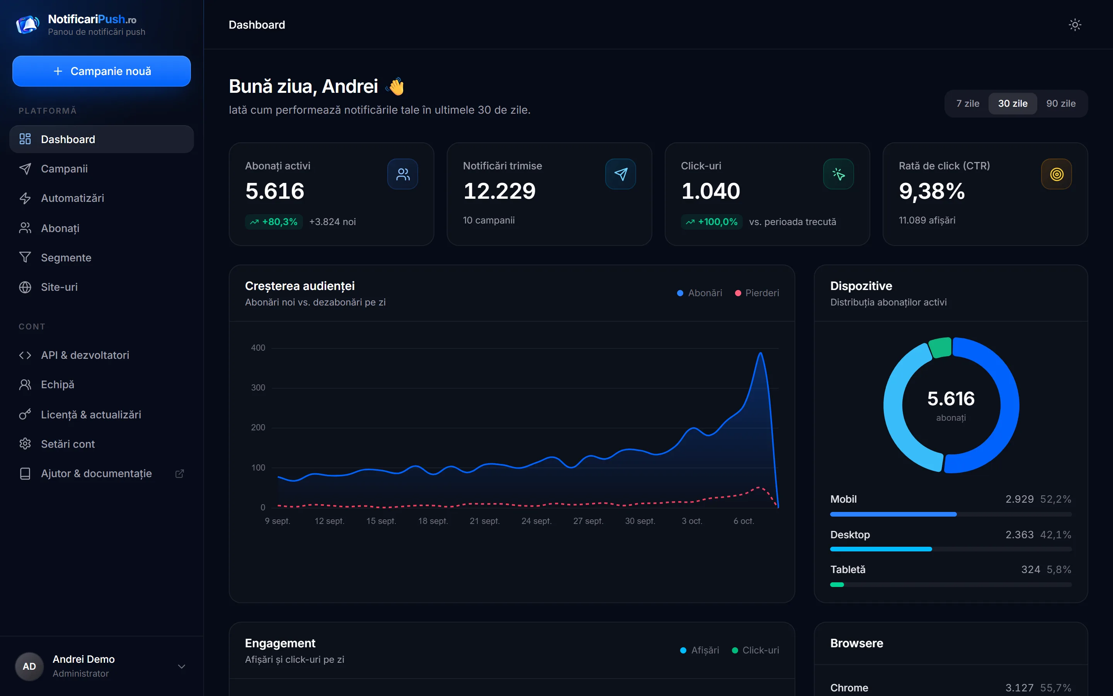Click the green Tabletă donut segment

coord(940,348)
